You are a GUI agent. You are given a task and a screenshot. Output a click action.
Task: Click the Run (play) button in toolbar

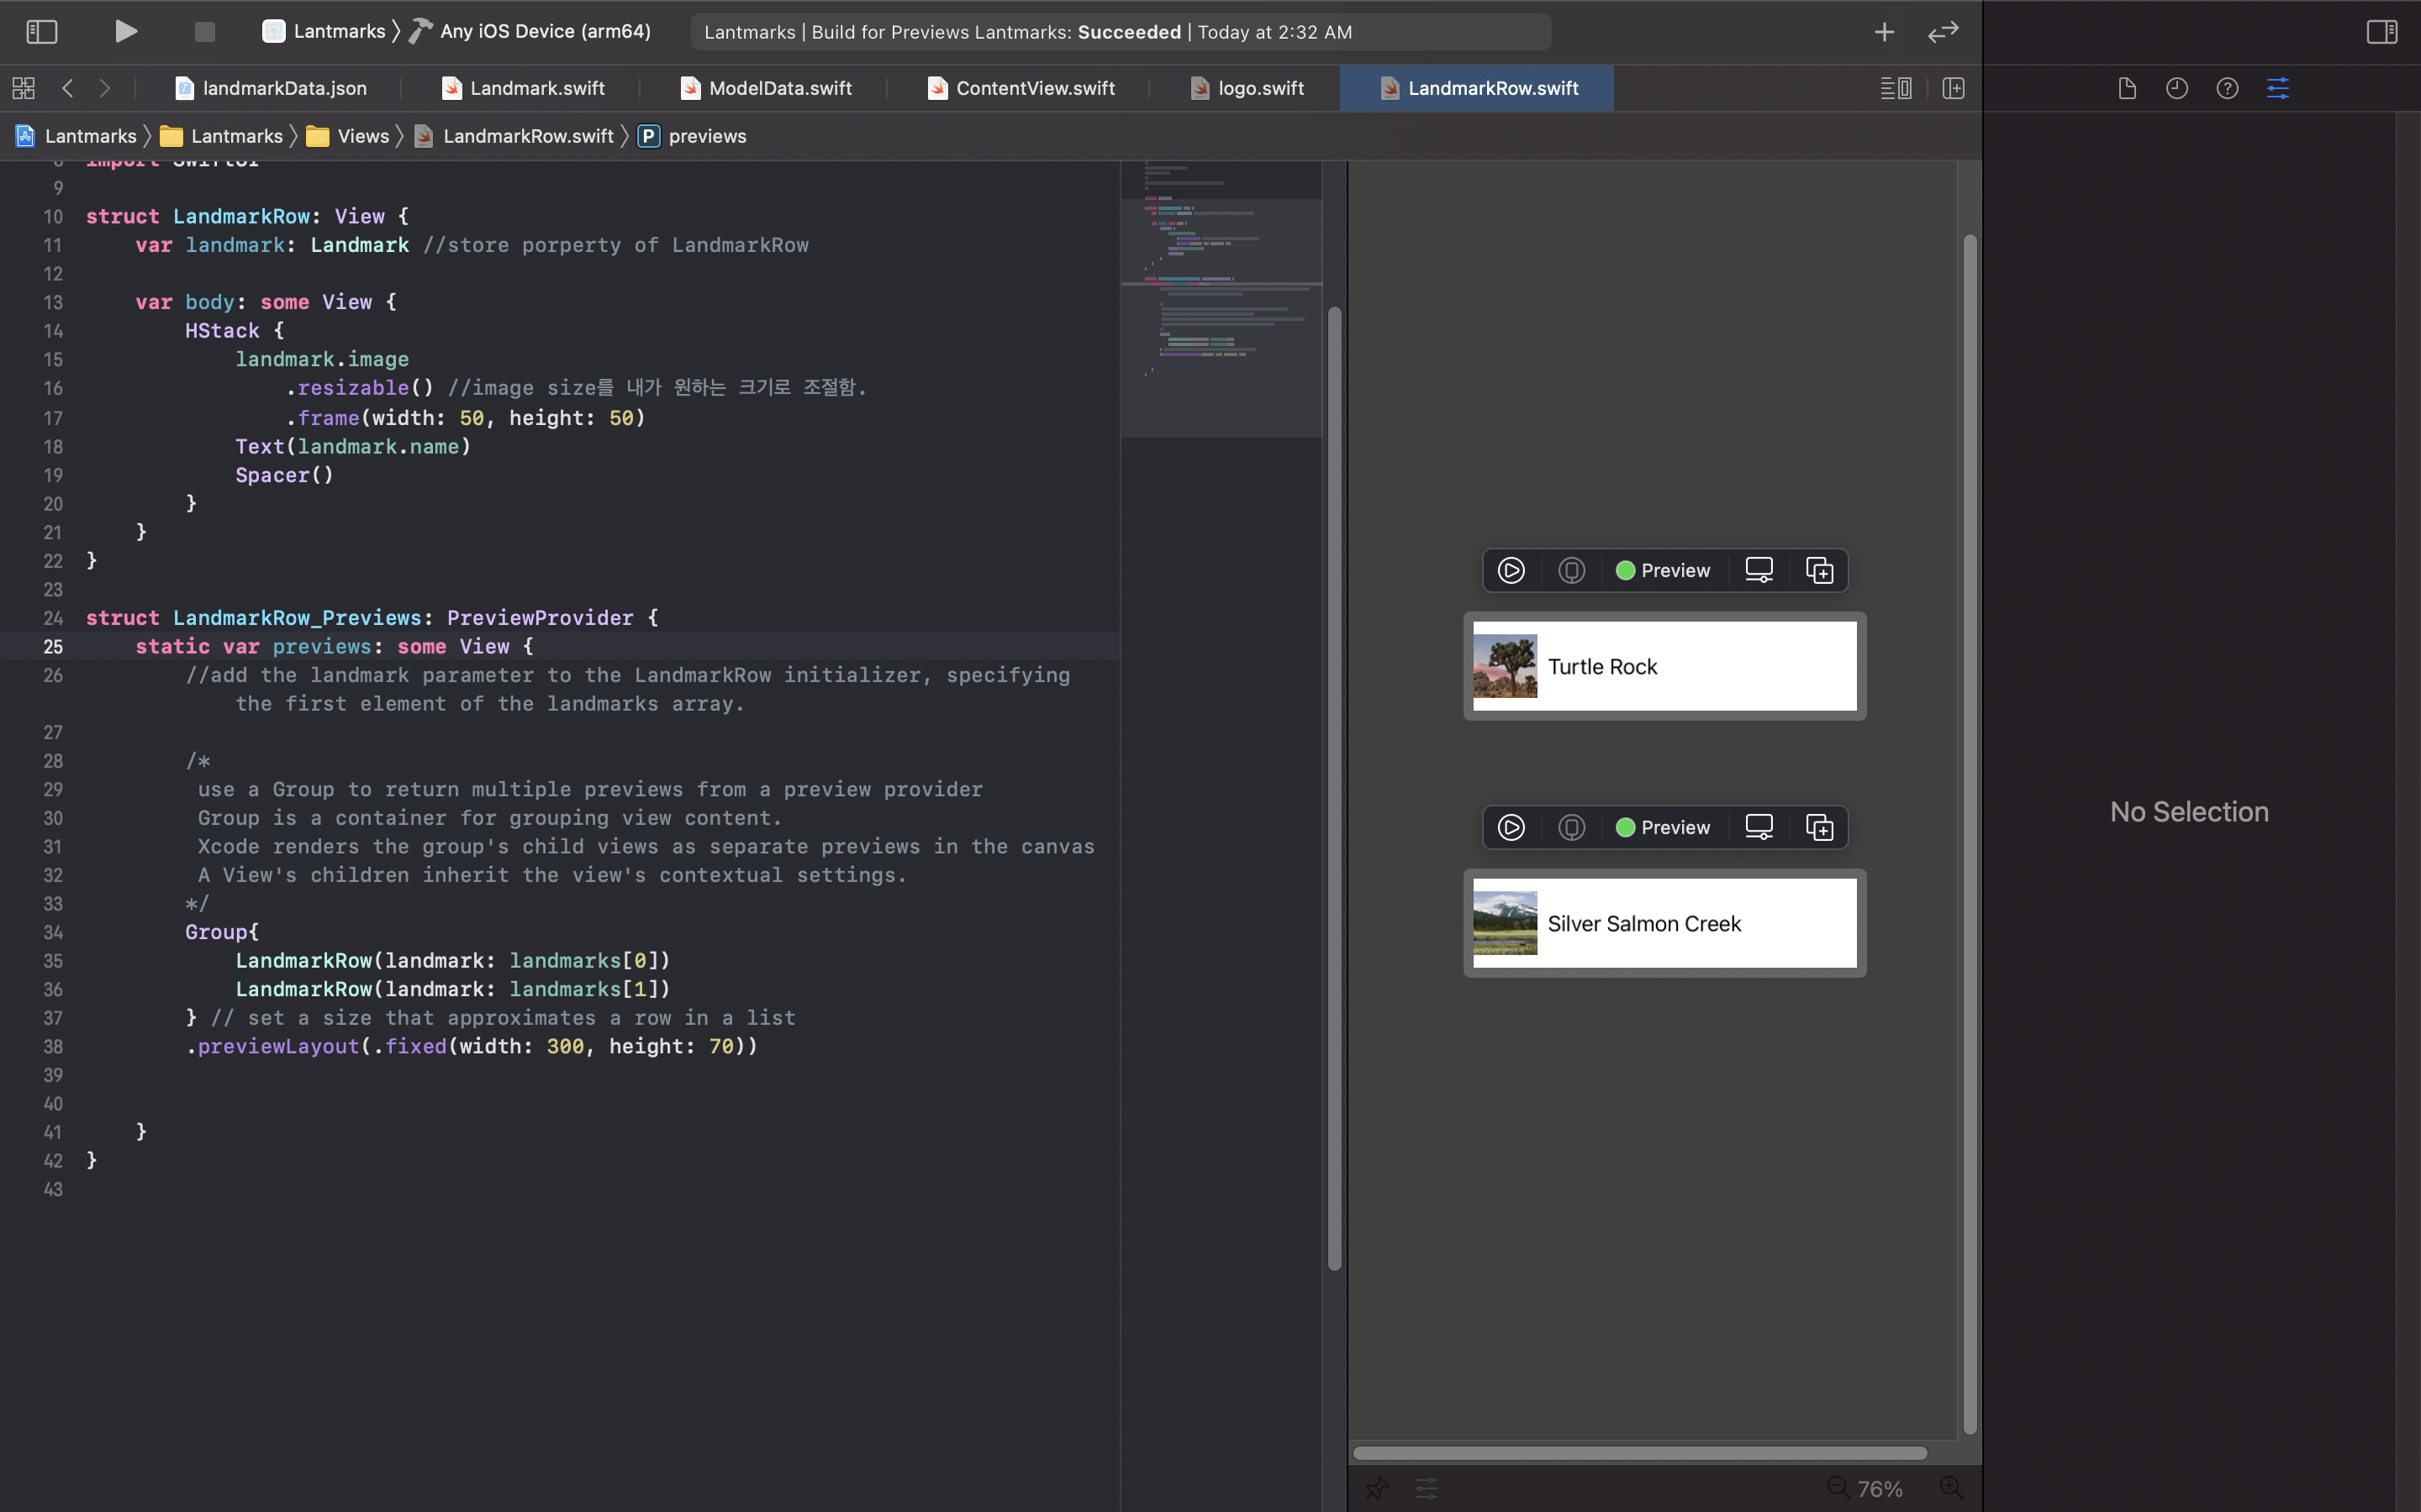coord(125,32)
